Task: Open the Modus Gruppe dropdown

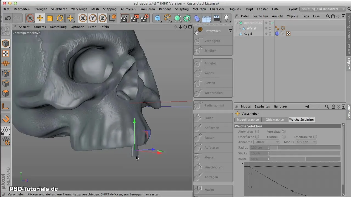Action: 306,142
